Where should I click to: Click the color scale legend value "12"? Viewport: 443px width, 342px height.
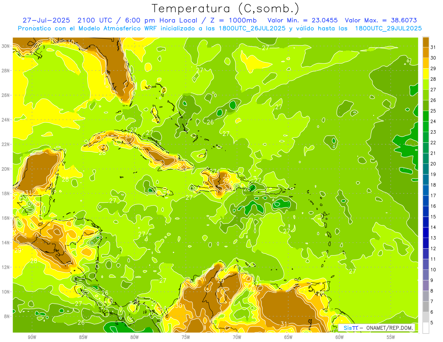[x=433, y=249]
